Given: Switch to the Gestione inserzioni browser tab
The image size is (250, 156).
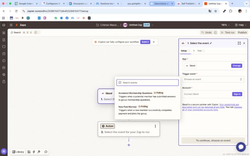Looking at the screenshot, I should click(x=107, y=3).
